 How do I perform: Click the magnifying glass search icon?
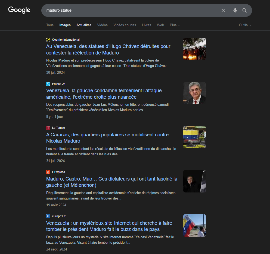click(244, 11)
